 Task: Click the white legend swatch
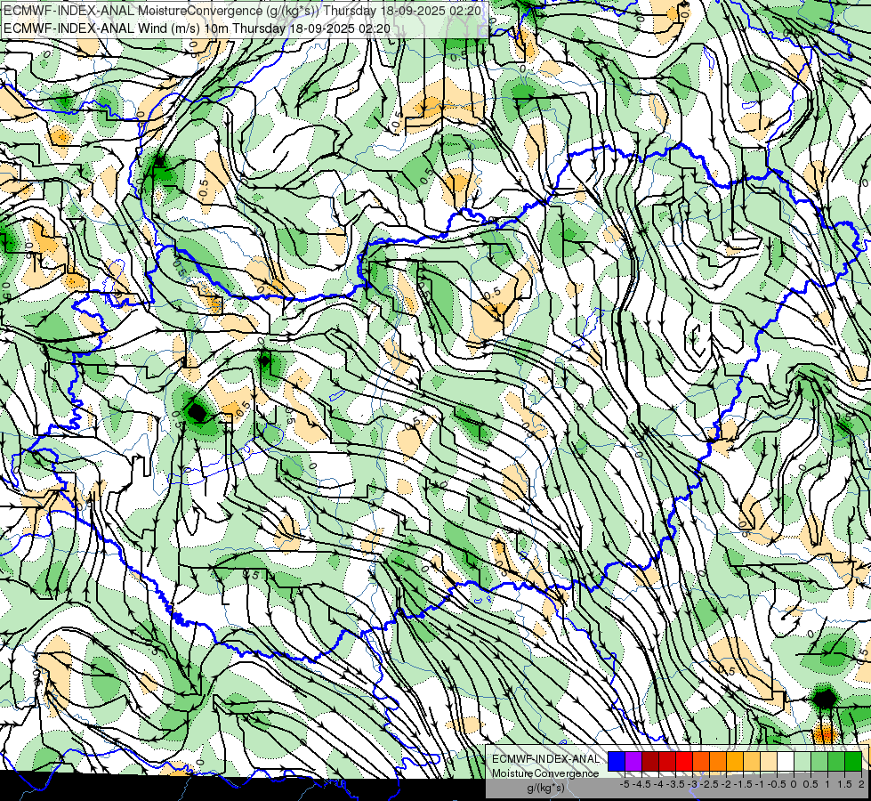point(786,762)
